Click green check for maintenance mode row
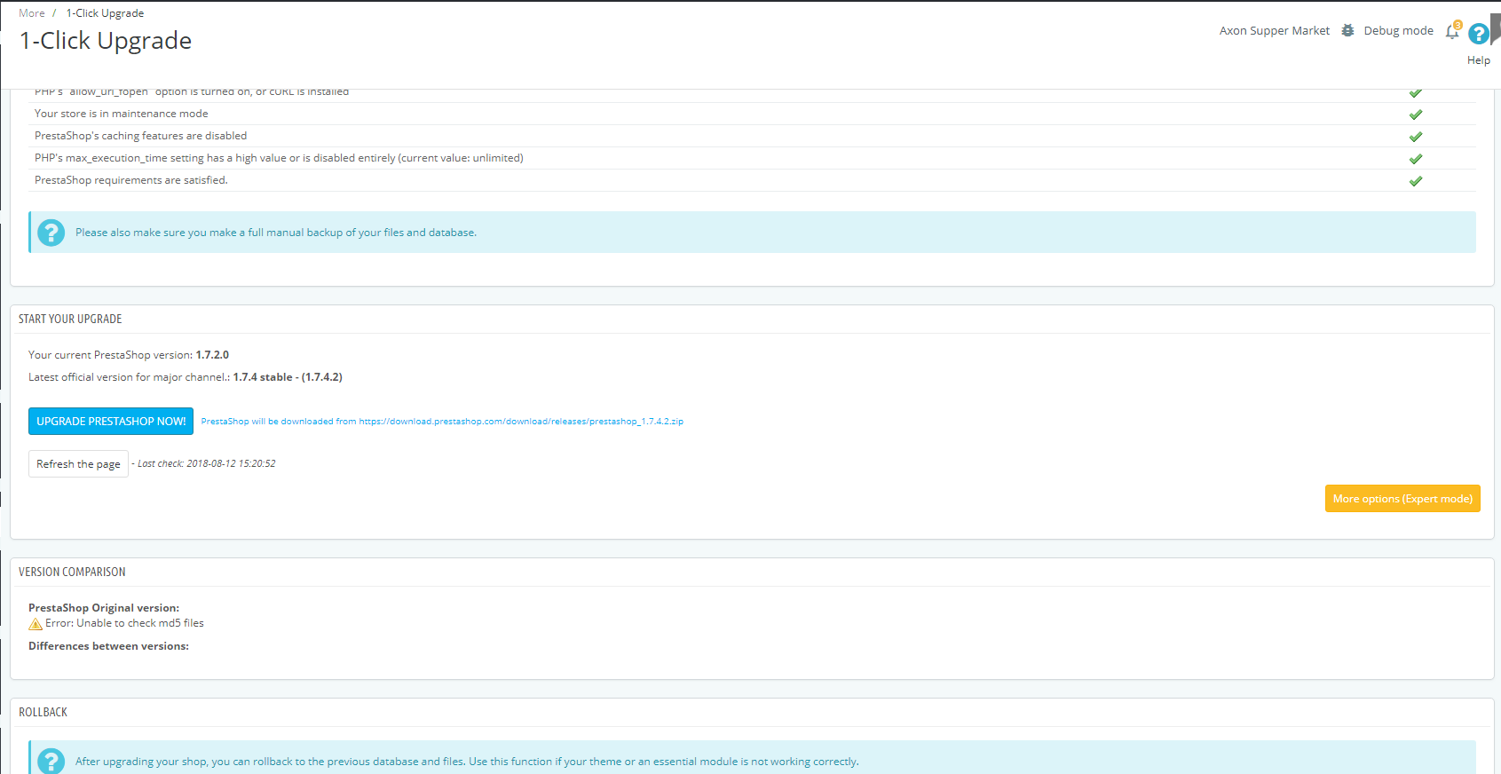 (1416, 115)
